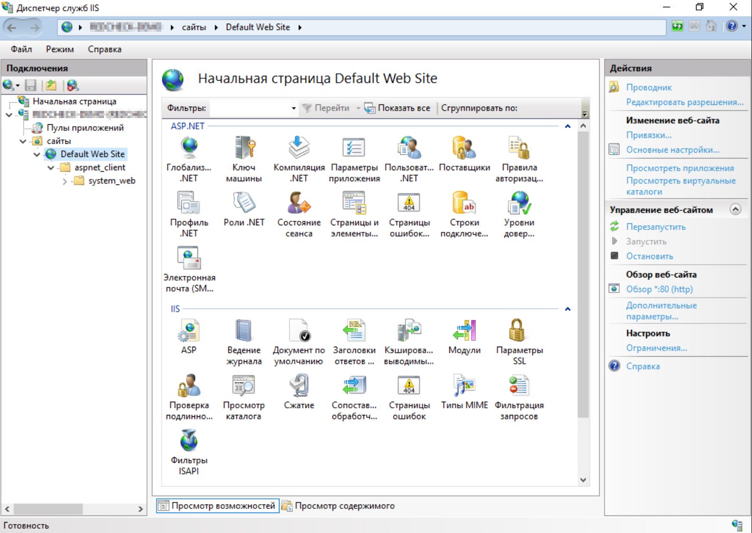
Task: Select Пулы приложений tree item
Action: click(85, 128)
